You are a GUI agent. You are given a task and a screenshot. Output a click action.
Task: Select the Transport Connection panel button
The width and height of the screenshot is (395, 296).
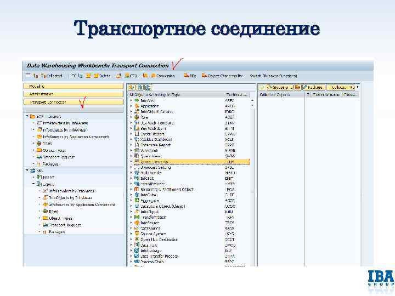pos(74,102)
